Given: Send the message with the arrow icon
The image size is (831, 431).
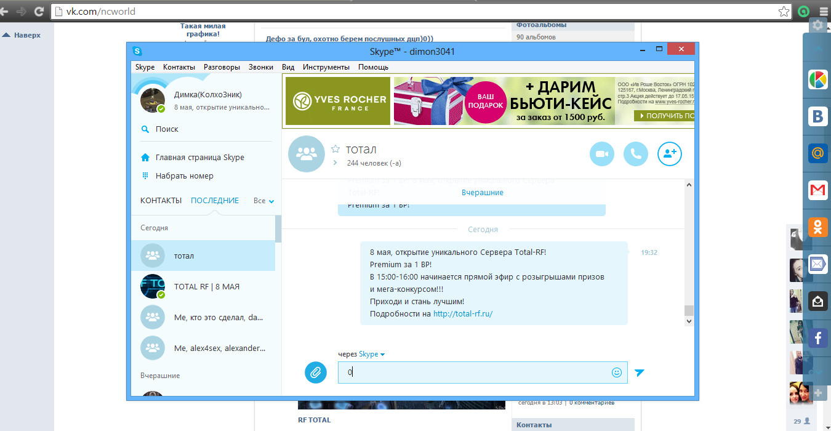Looking at the screenshot, I should (x=640, y=373).
